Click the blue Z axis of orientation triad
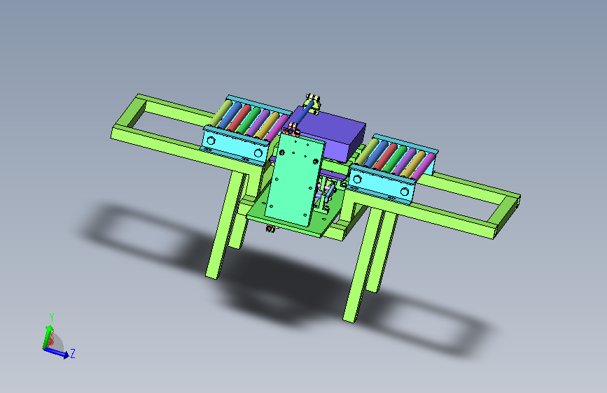Screen dimensions: 607x393 (x=56, y=352)
